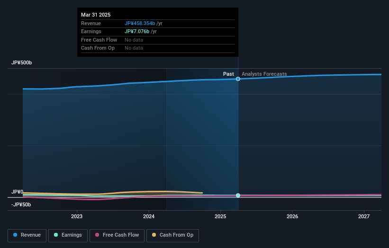Toggle the Free Cash Flow legend series
Image resolution: width=389 pixels, height=248 pixels.
[x=117, y=235]
